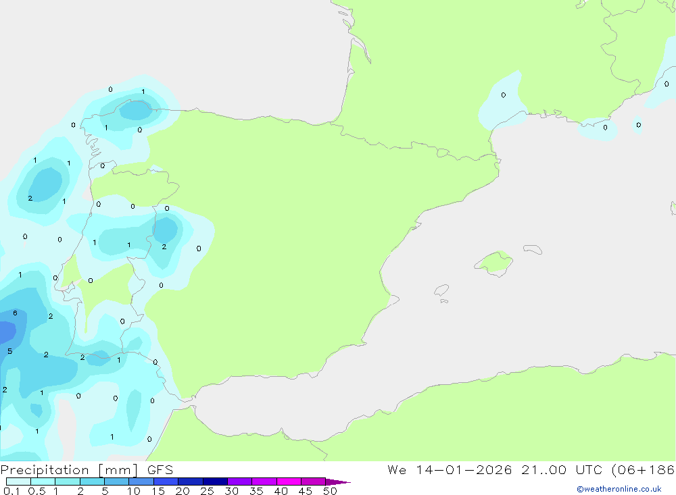Click the 0.1–0.5 mm legend color swatch
676x495 pixels.
[x=18, y=481]
